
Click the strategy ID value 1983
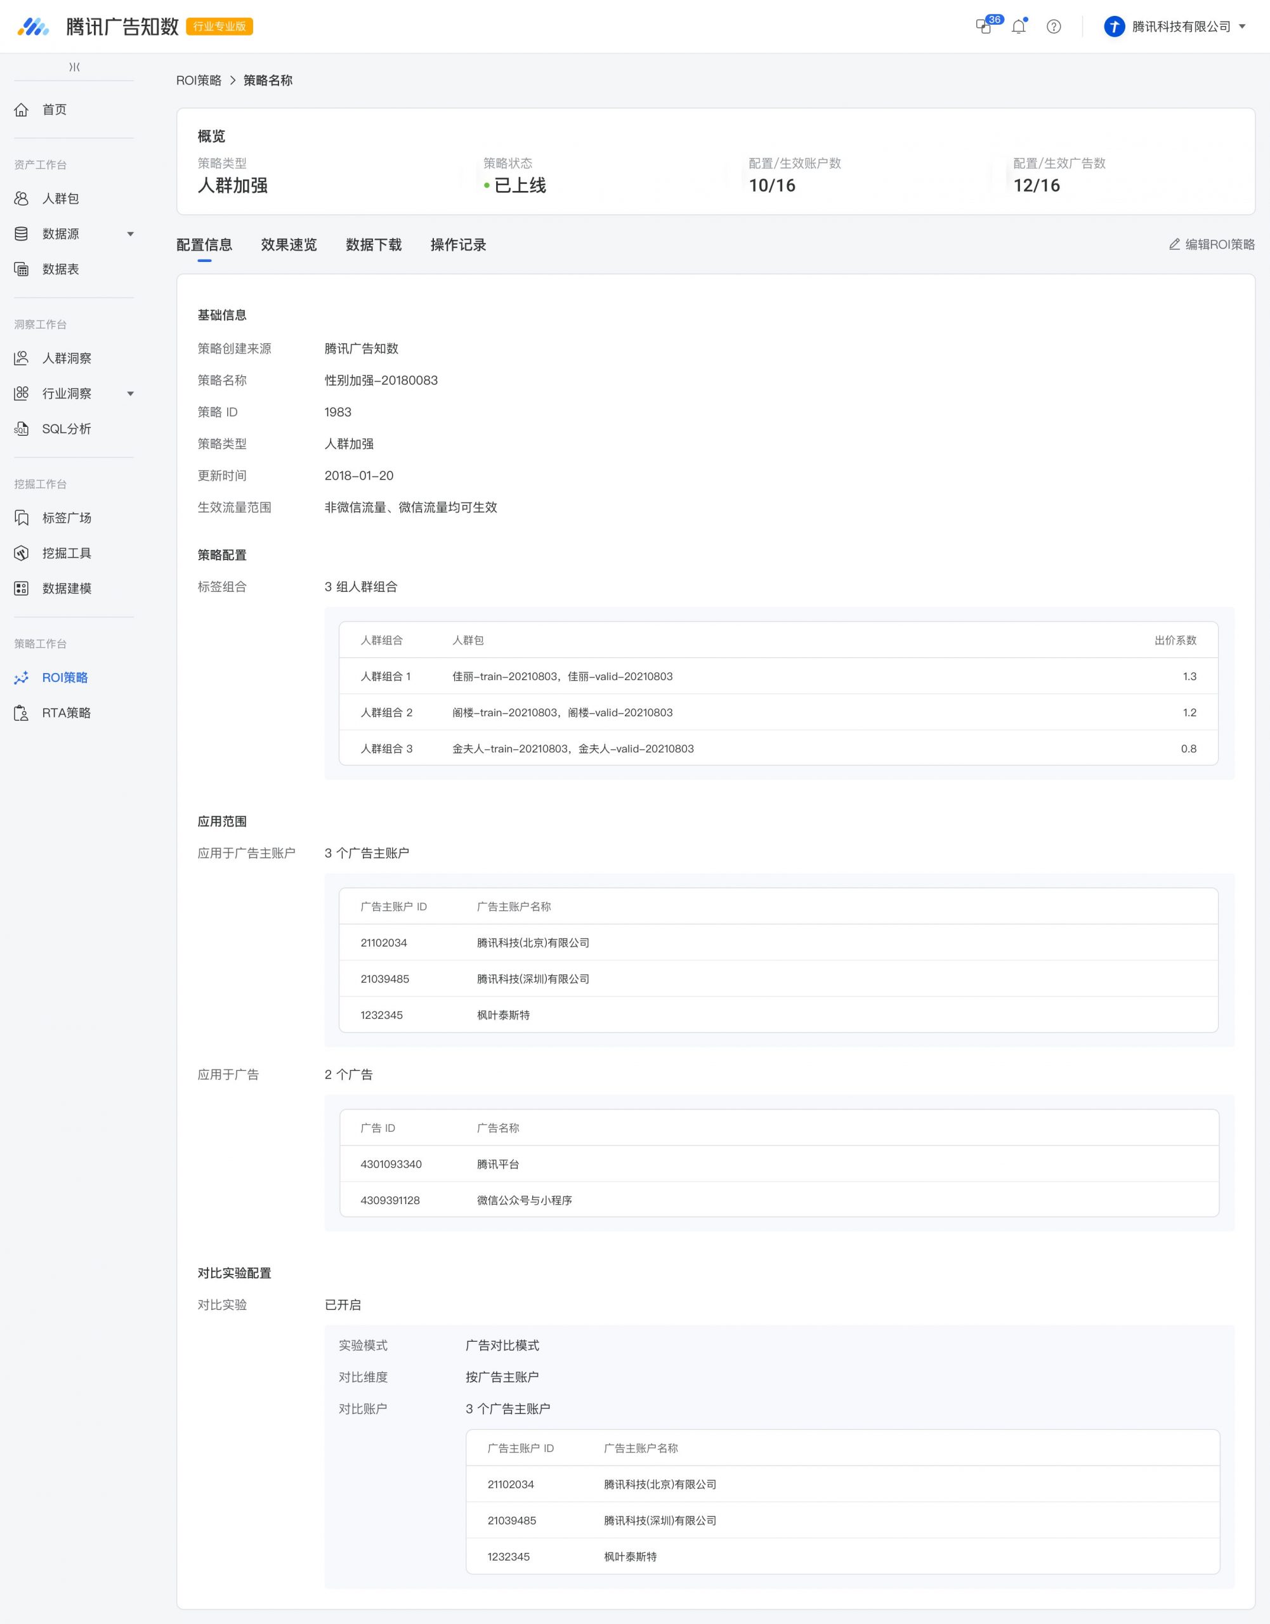point(338,412)
